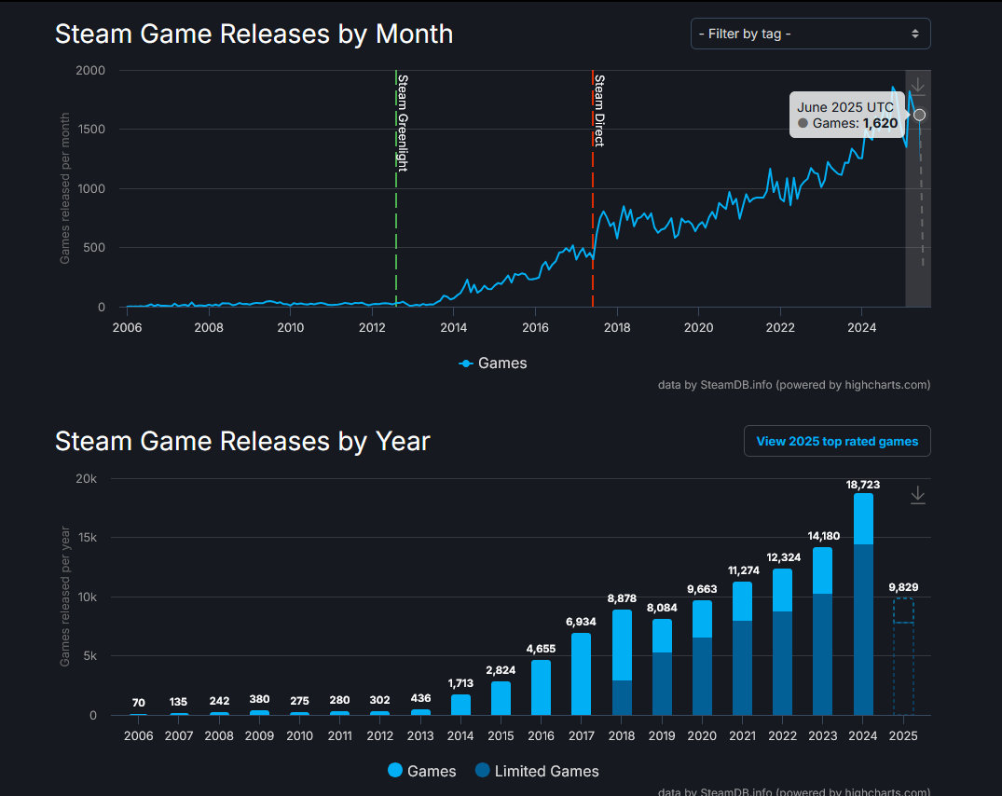Click the 380 value label above 2009
The height and width of the screenshot is (796, 1002).
(x=259, y=699)
